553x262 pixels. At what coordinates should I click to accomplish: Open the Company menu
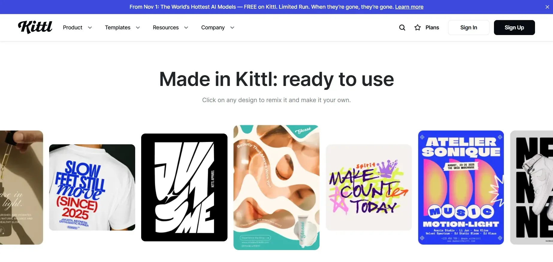pyautogui.click(x=213, y=28)
